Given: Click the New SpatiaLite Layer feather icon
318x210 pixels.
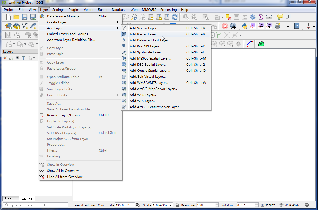Looking at the screenshot, I should (33, 26).
